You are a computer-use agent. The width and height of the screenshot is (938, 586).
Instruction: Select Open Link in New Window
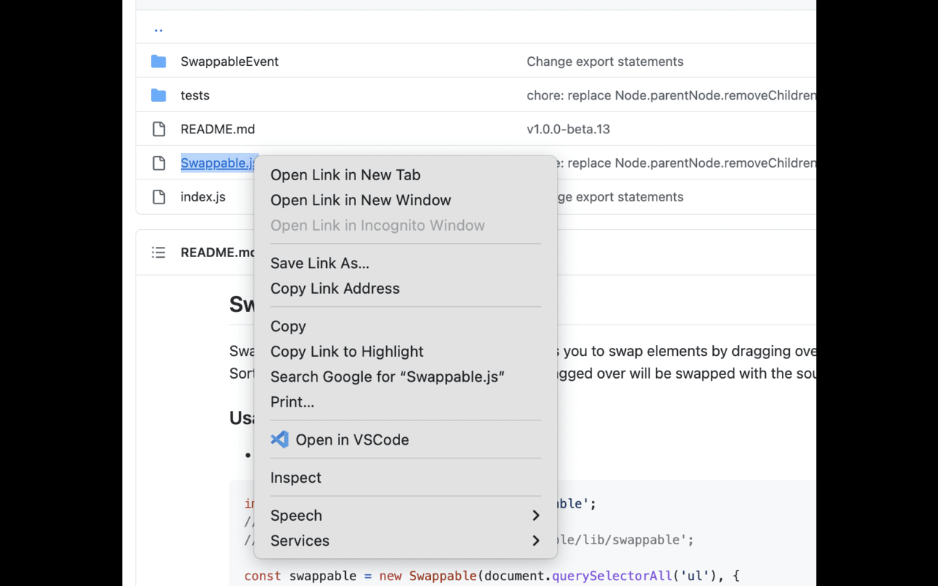coord(361,200)
